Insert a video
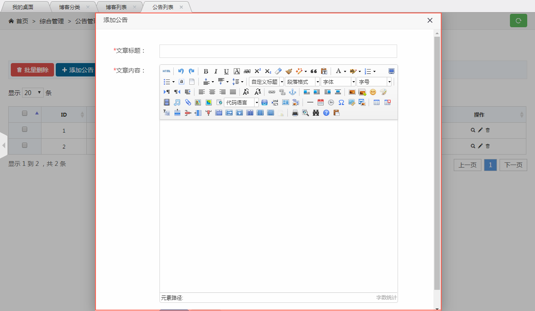Image resolution: width=535 pixels, height=311 pixels. click(x=167, y=102)
